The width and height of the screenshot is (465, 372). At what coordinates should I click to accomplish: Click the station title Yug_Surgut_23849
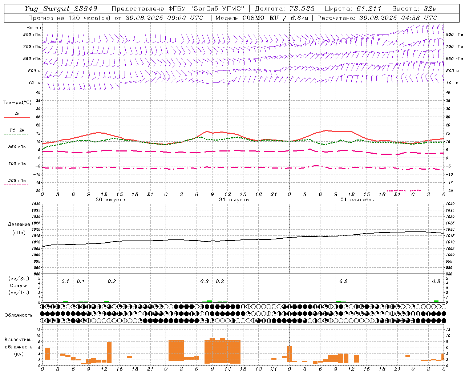pyautogui.click(x=61, y=9)
